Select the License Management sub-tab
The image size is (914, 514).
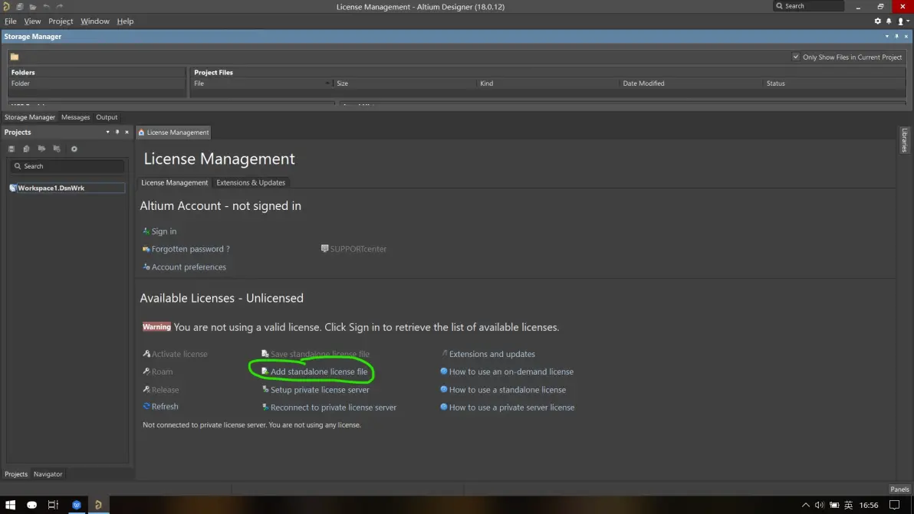click(174, 183)
